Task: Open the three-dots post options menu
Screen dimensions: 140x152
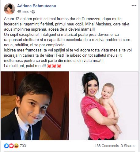Action: tap(134, 6)
